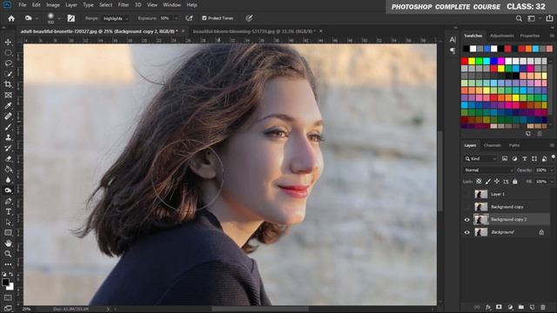Open the Layers panel menu
This screenshot has height=313, width=557.
pyautogui.click(x=552, y=145)
